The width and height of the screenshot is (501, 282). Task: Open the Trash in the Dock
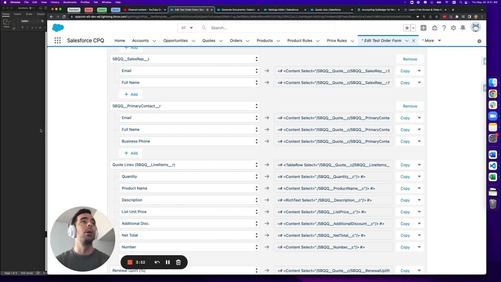pyautogui.click(x=493, y=204)
